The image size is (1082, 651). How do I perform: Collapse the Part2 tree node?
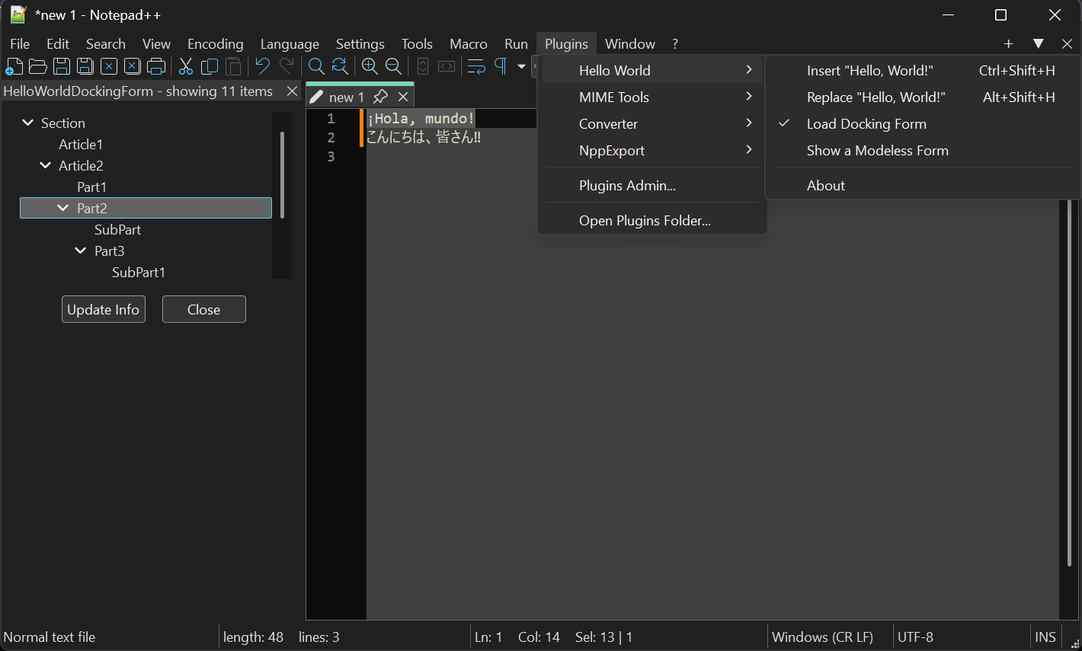63,208
